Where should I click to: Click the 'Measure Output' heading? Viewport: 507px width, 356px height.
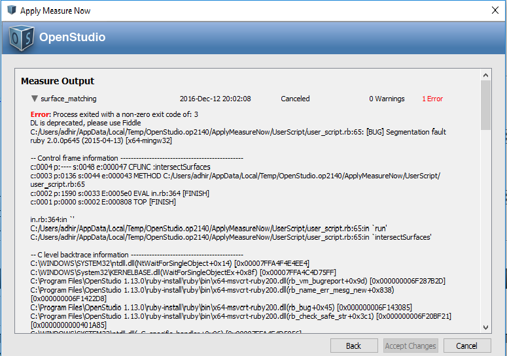pos(58,81)
